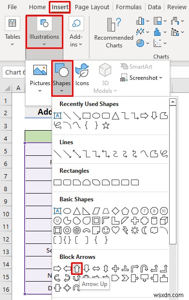The height and width of the screenshot is (300, 189).
Task: Select 5-Point Star in Recently Used Shapes
Action: pyautogui.click(x=106, y=125)
